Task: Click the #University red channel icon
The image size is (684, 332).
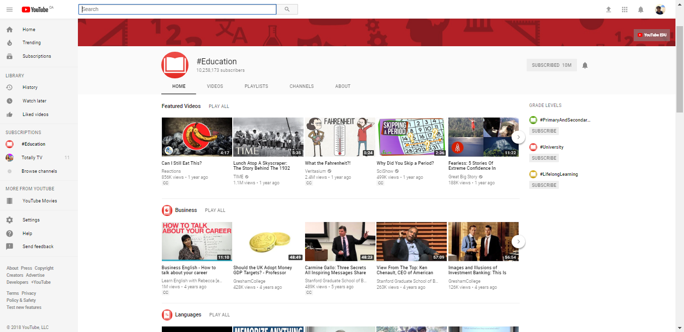Action: [533, 147]
